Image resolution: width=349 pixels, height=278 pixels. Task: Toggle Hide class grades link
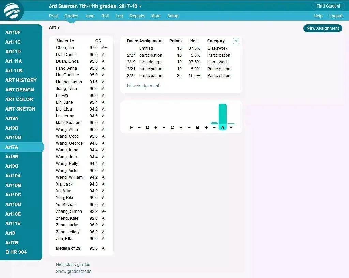(73, 265)
